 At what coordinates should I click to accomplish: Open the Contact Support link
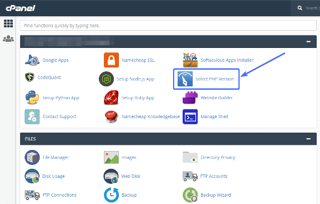(59, 116)
